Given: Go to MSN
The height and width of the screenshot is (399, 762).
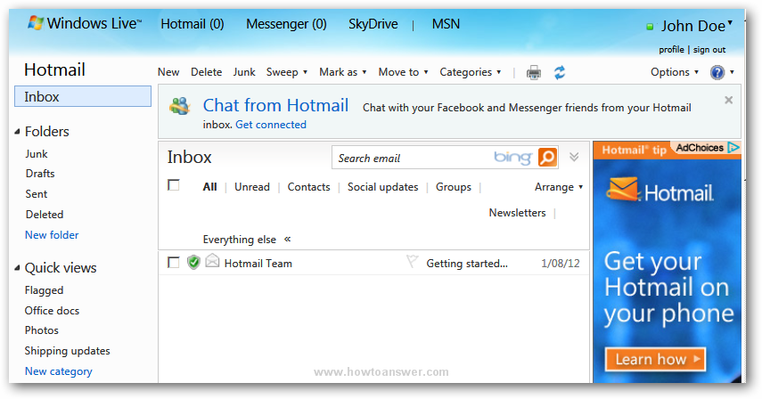Looking at the screenshot, I should tap(446, 24).
